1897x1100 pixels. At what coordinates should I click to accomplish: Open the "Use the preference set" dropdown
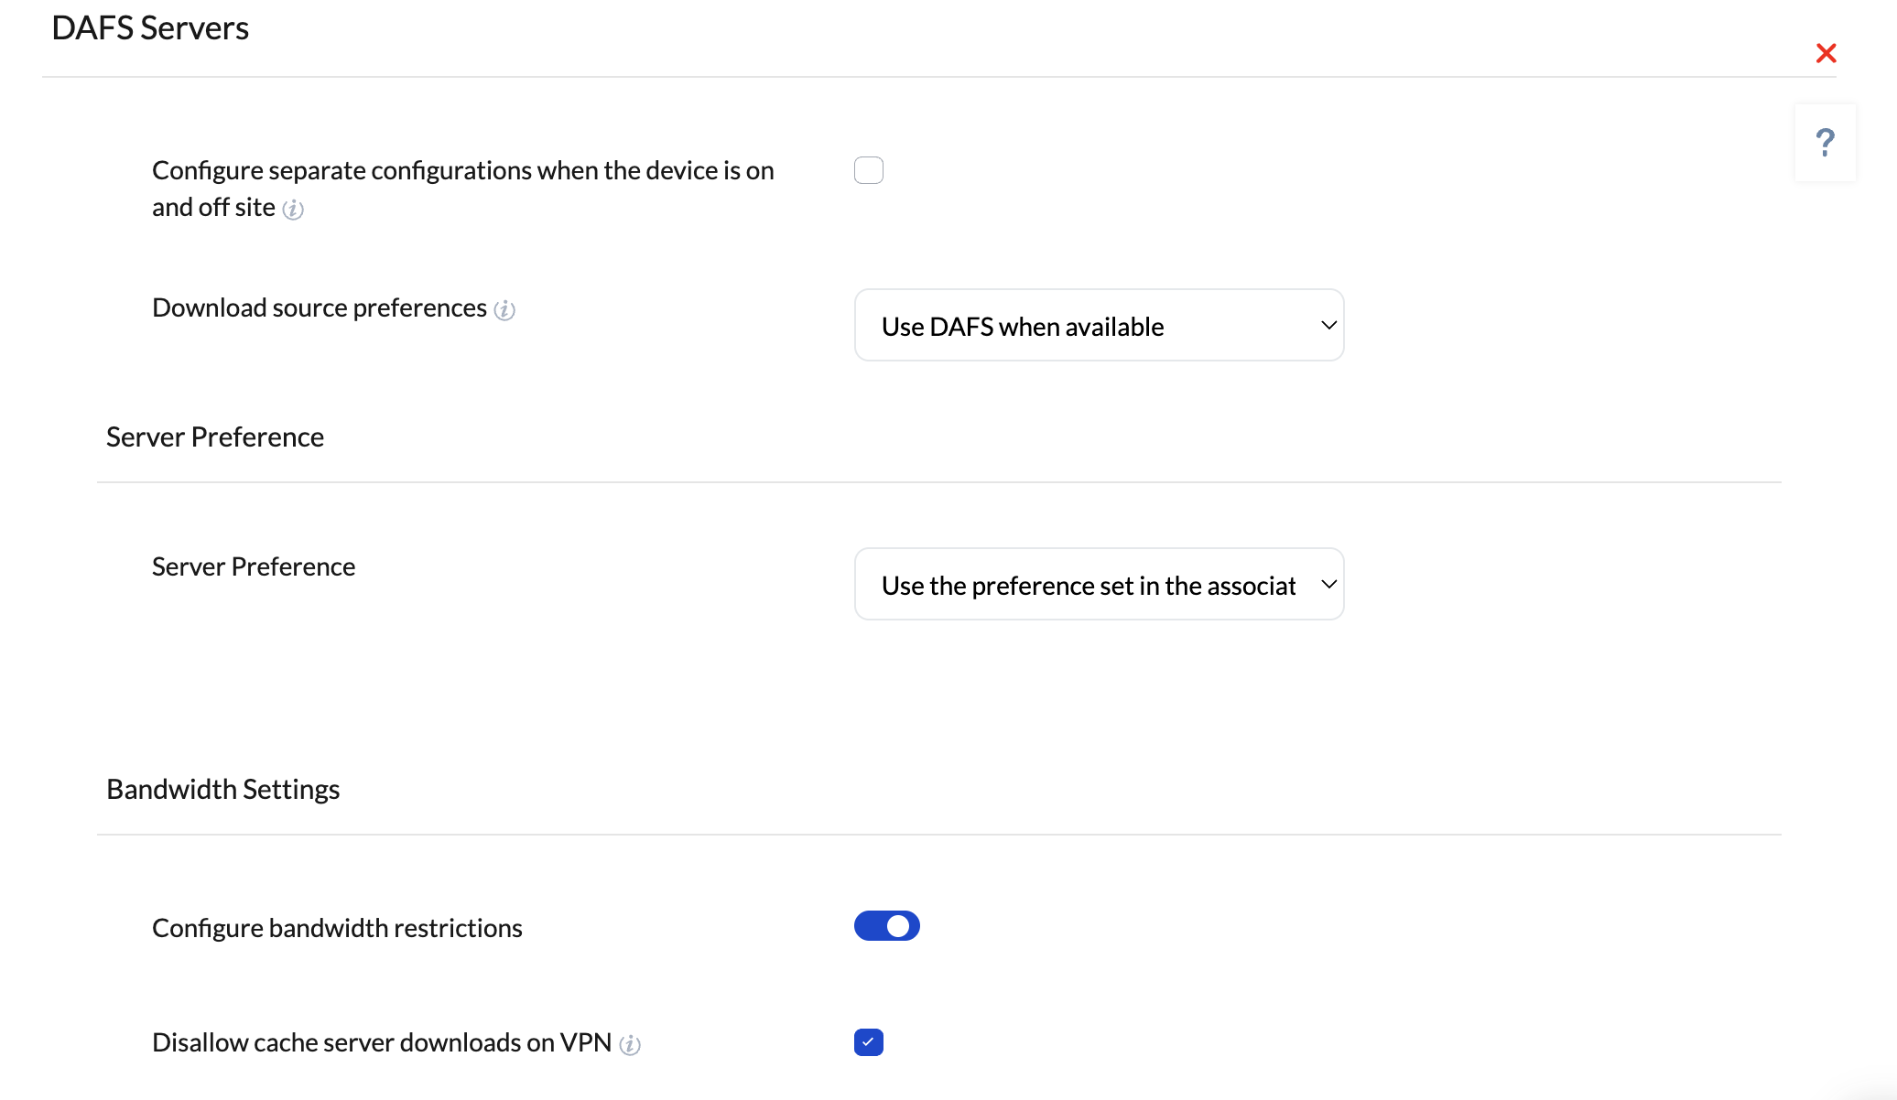pyautogui.click(x=1099, y=584)
